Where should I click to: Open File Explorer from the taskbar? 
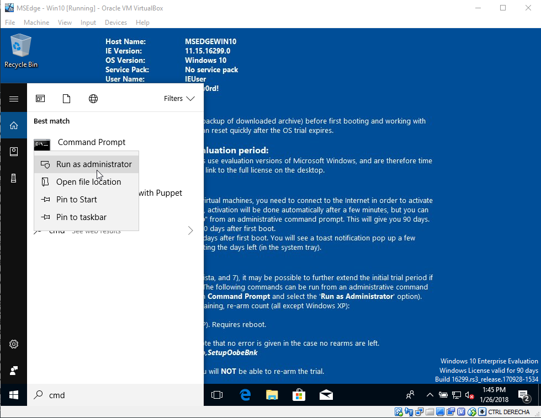click(x=272, y=395)
